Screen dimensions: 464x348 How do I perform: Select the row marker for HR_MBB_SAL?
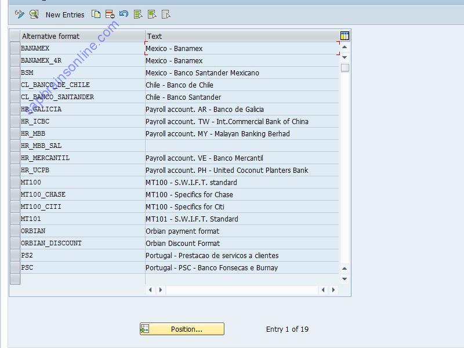tap(15, 146)
